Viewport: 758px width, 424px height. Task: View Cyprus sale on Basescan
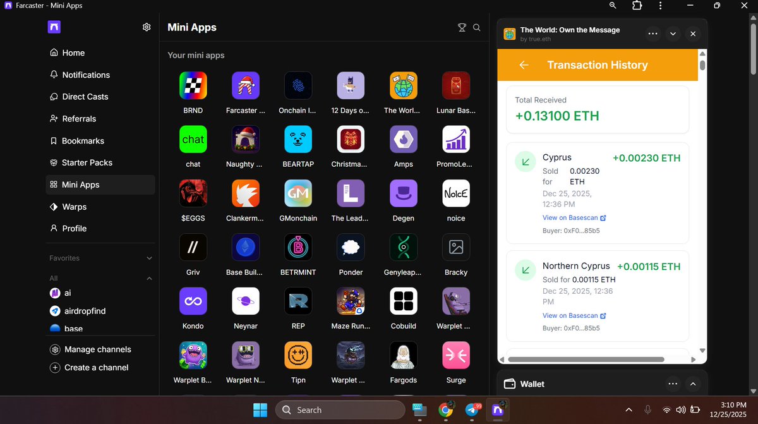(574, 217)
